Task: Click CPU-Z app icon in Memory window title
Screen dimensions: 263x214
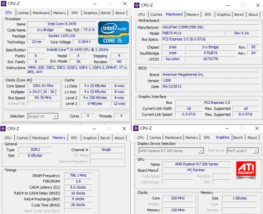Action: (3, 129)
